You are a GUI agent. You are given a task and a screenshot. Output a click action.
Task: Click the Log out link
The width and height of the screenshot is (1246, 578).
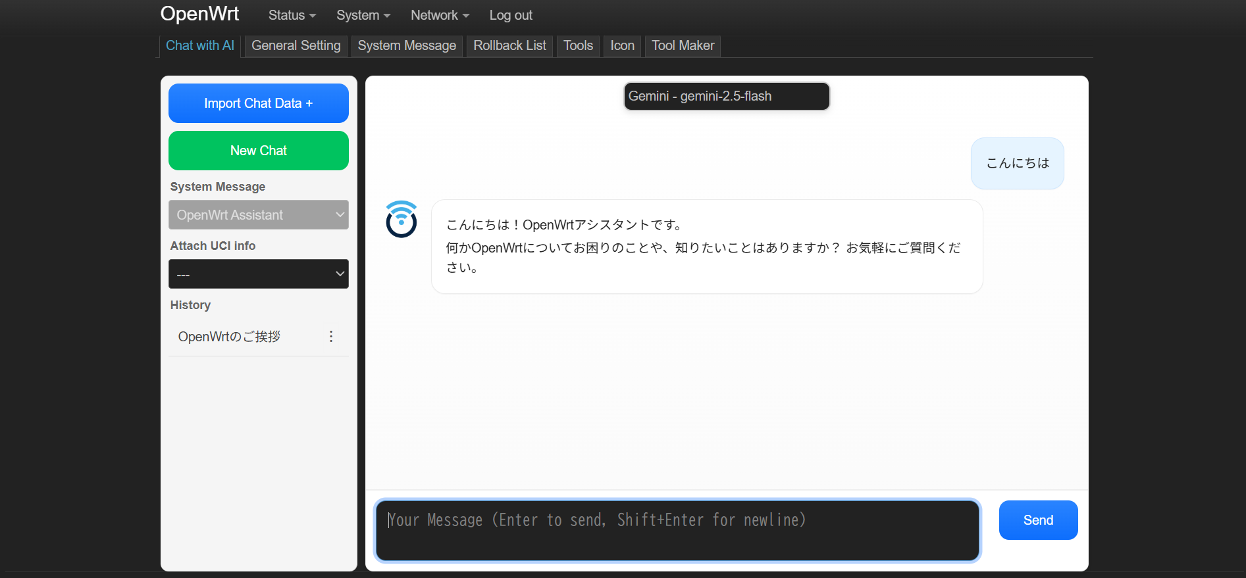pos(510,15)
